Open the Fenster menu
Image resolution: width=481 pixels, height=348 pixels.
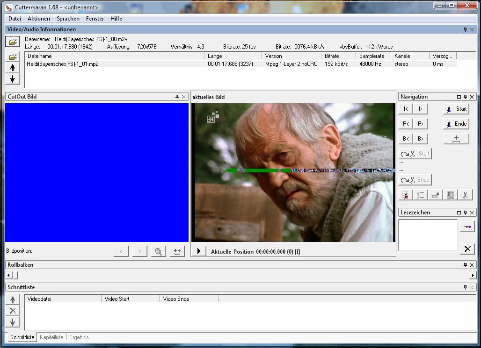click(x=95, y=19)
